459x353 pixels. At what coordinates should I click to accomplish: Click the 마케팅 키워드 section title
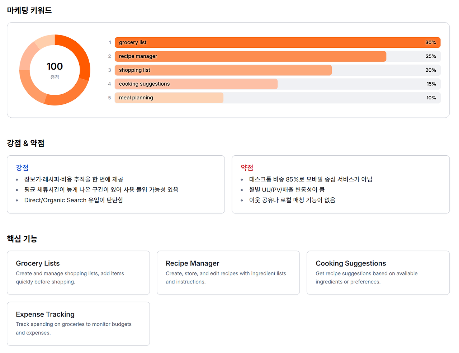click(x=29, y=10)
